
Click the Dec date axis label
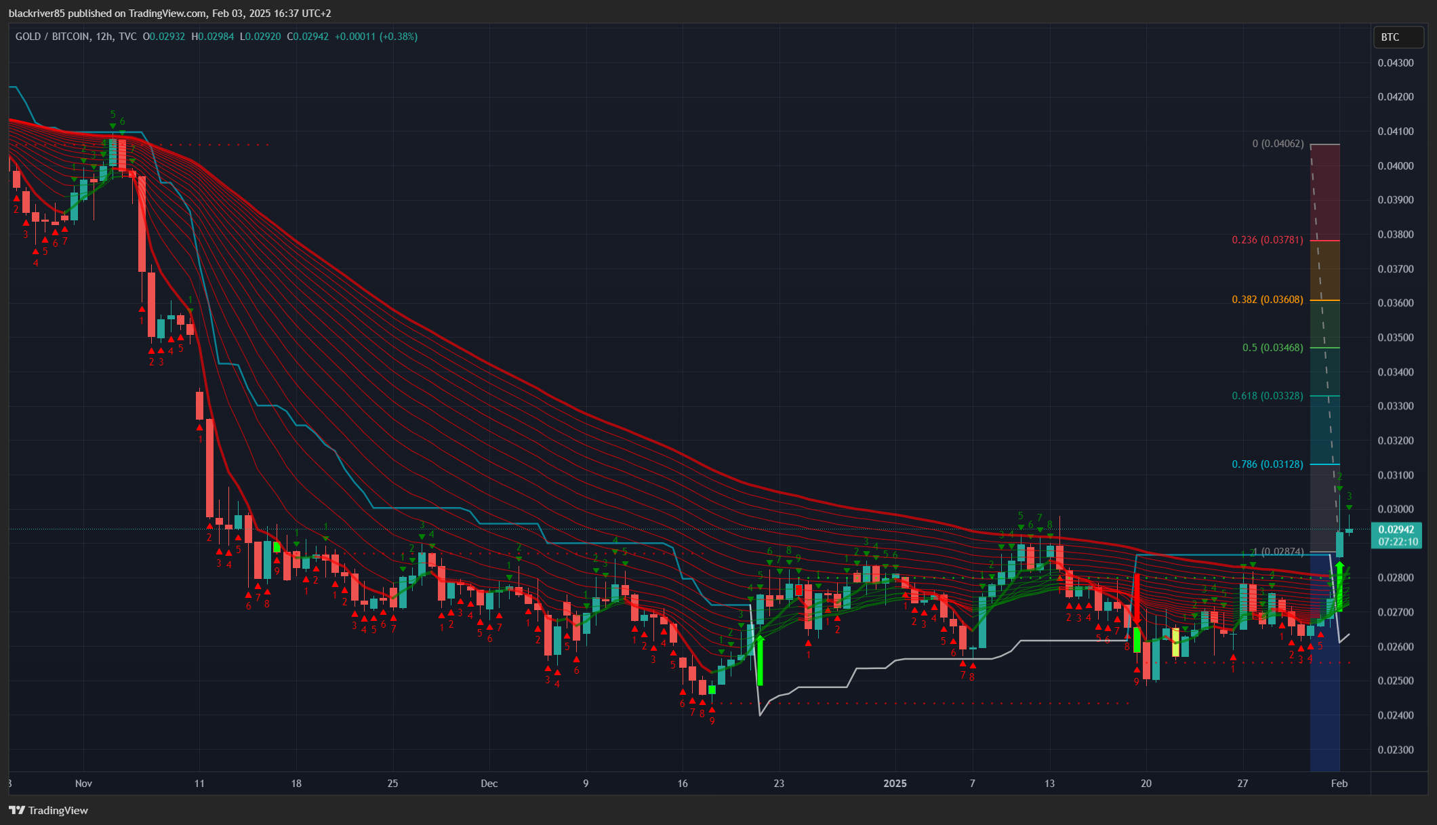[x=489, y=784]
